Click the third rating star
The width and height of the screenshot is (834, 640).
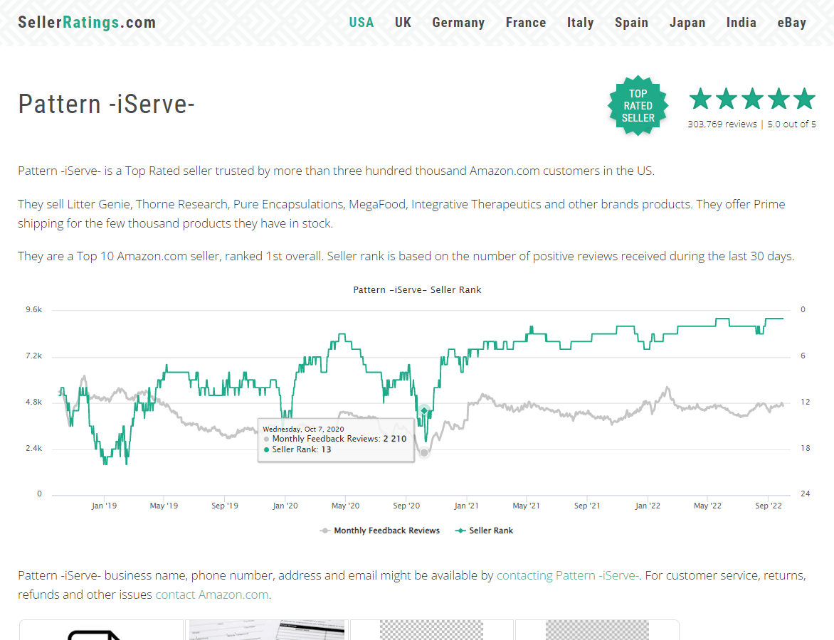752,99
